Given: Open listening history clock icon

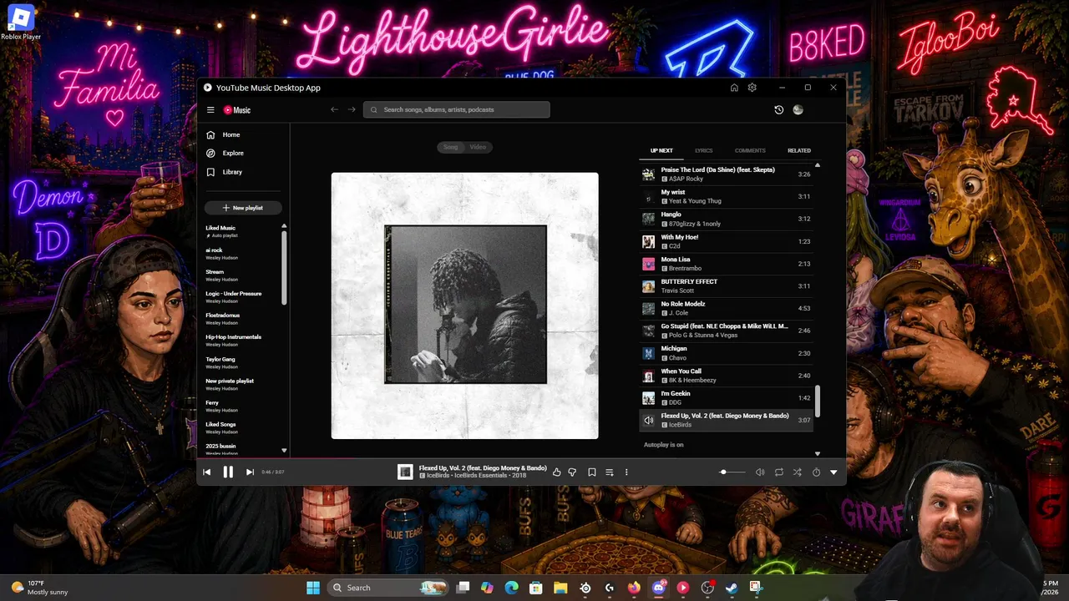Looking at the screenshot, I should (x=779, y=109).
